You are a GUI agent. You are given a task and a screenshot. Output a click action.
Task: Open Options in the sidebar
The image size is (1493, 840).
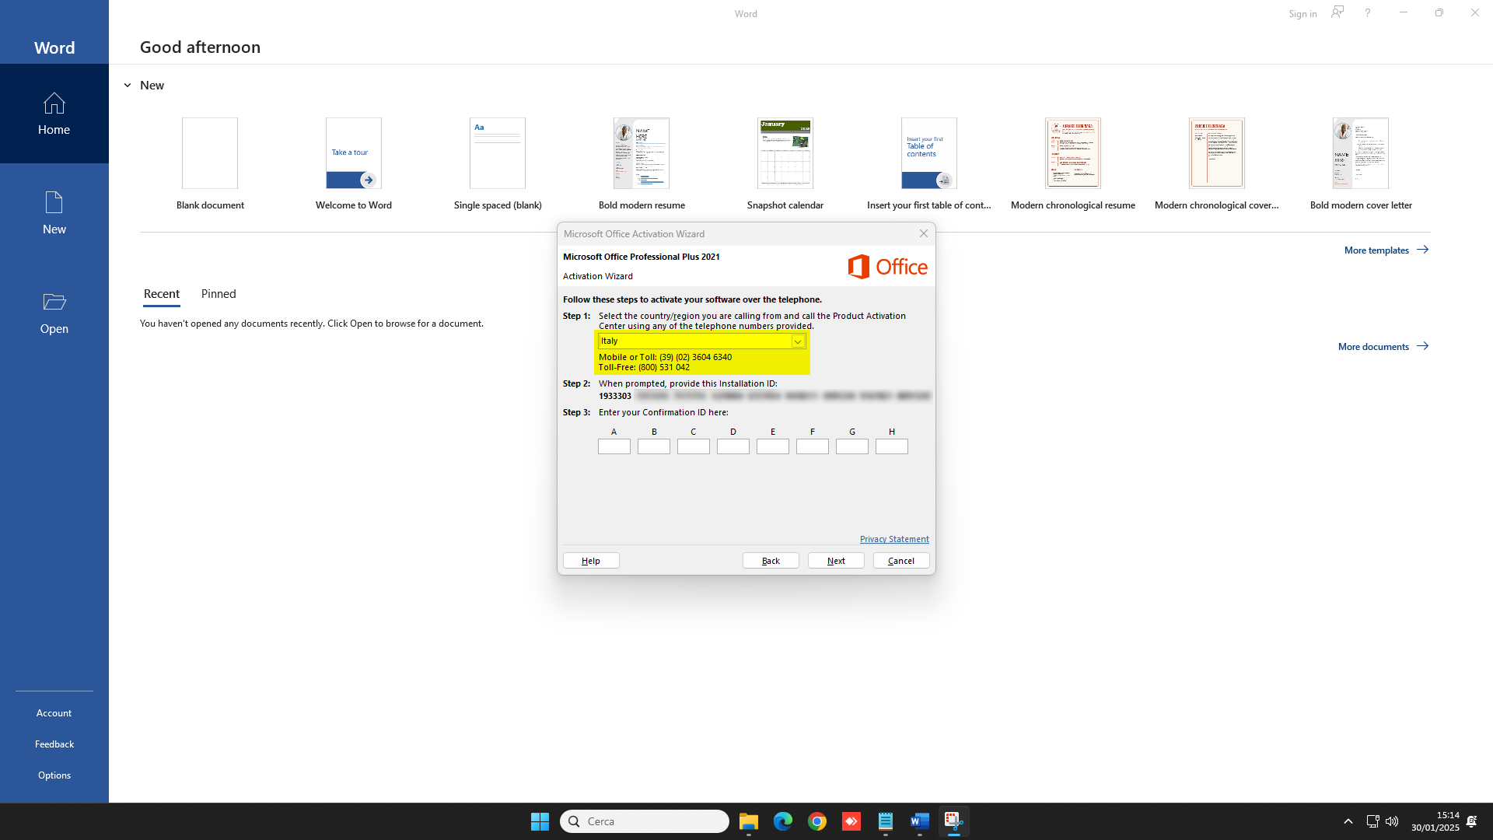click(54, 775)
